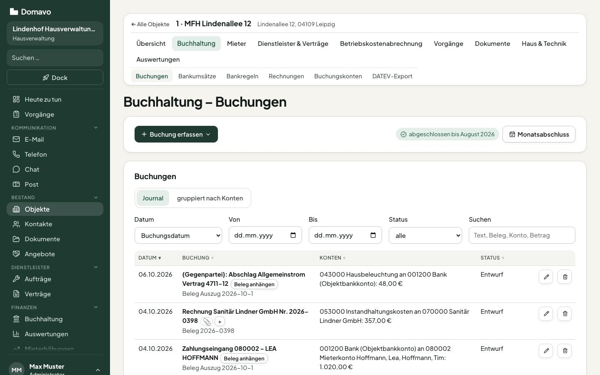The height and width of the screenshot is (375, 600).
Task: Go back to Alle Objekte
Action: (x=150, y=24)
